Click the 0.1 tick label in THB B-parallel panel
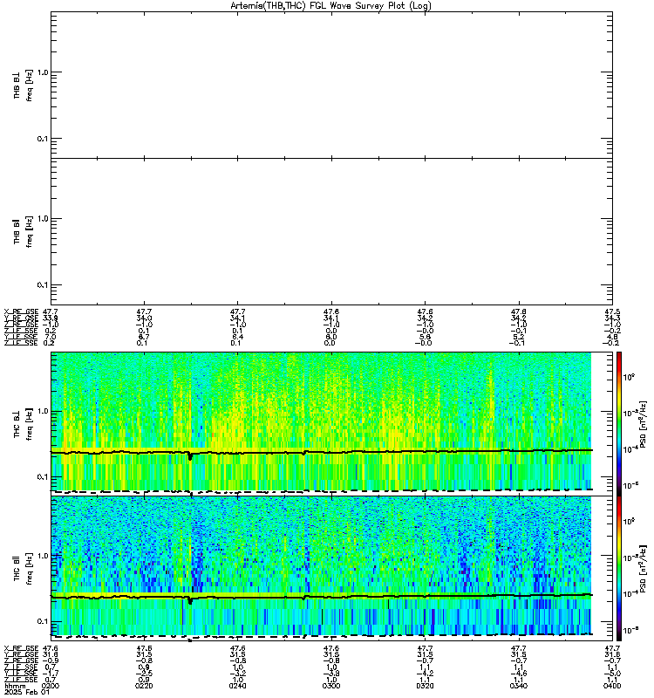 click(43, 285)
